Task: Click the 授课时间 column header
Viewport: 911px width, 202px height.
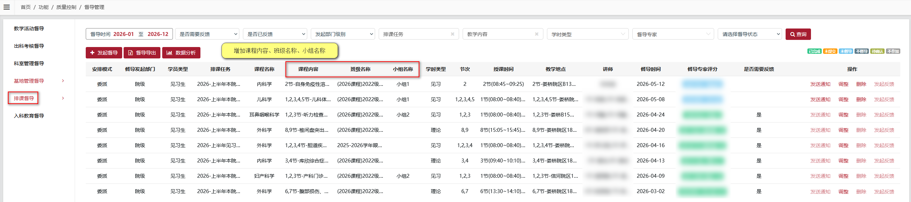Action: click(503, 69)
